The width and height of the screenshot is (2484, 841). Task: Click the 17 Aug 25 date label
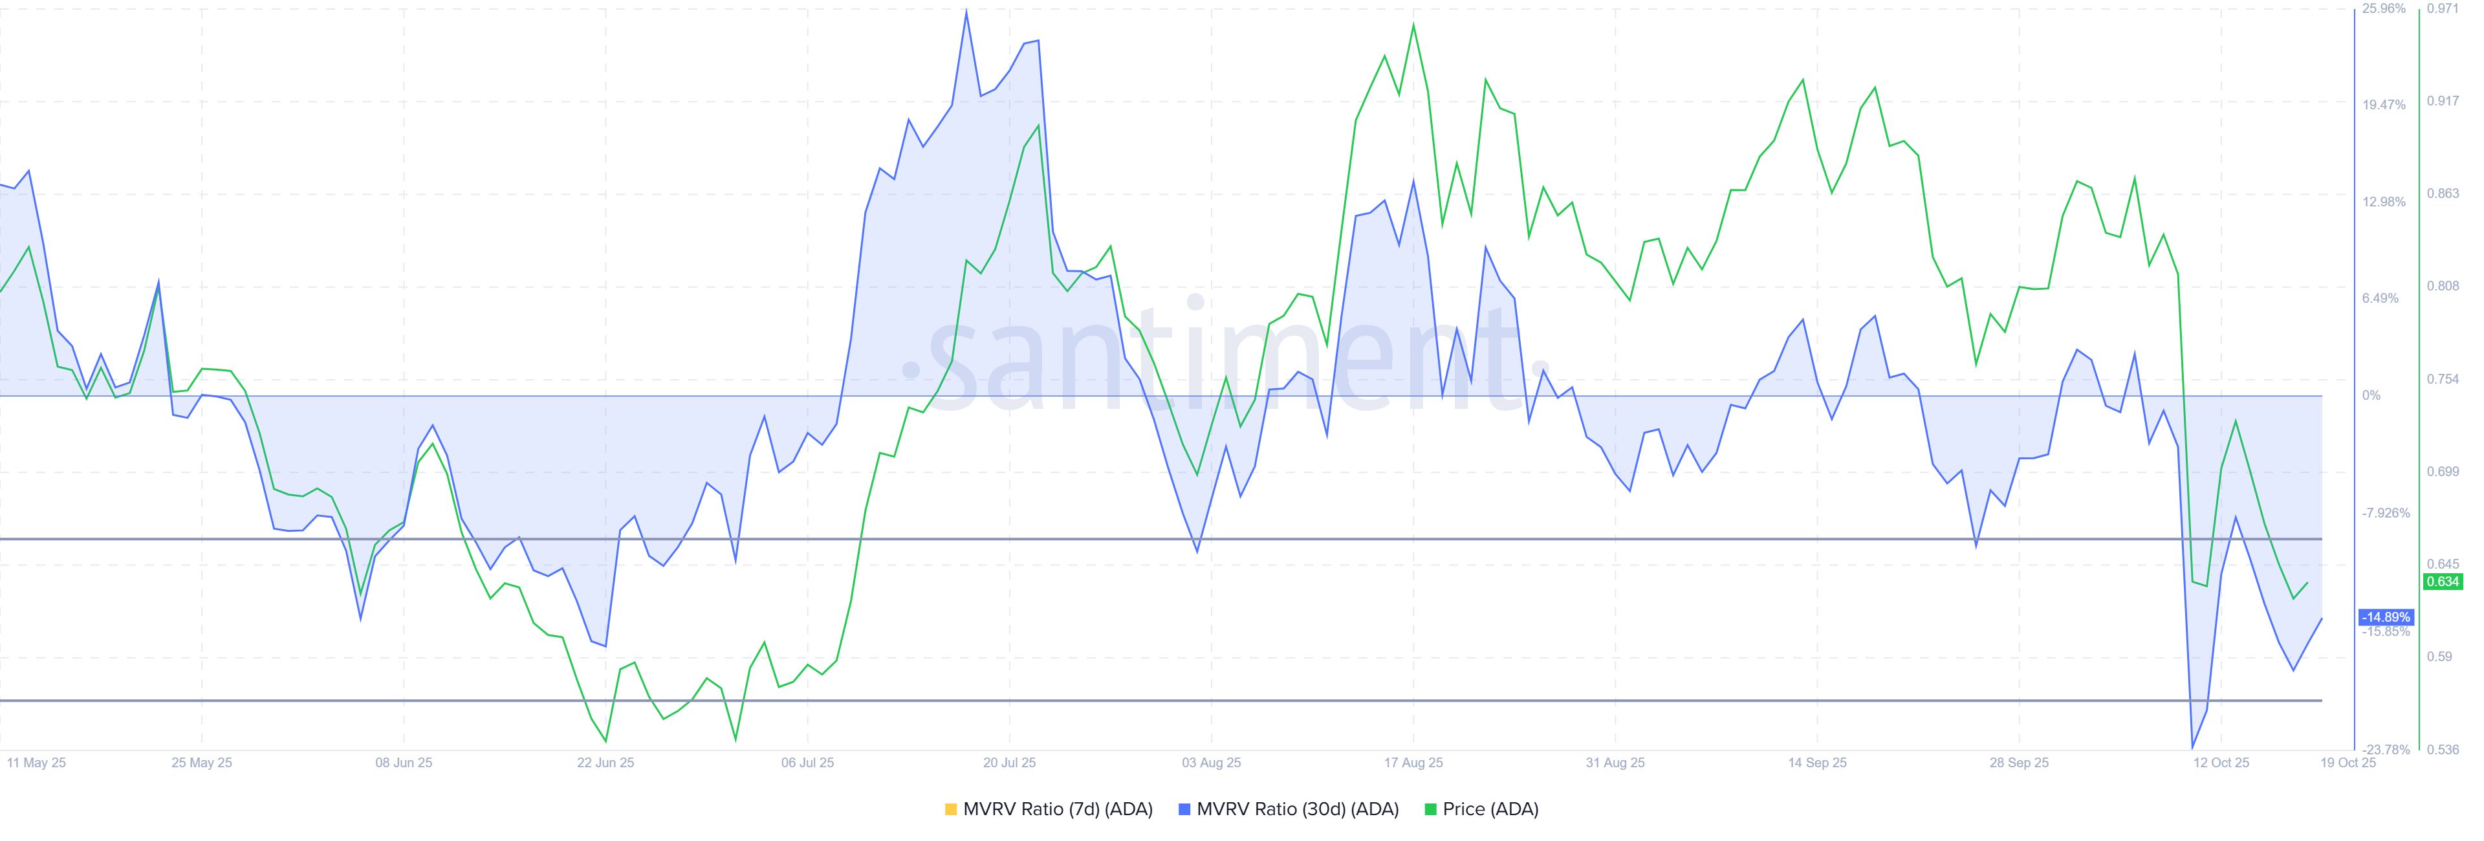tap(1413, 763)
